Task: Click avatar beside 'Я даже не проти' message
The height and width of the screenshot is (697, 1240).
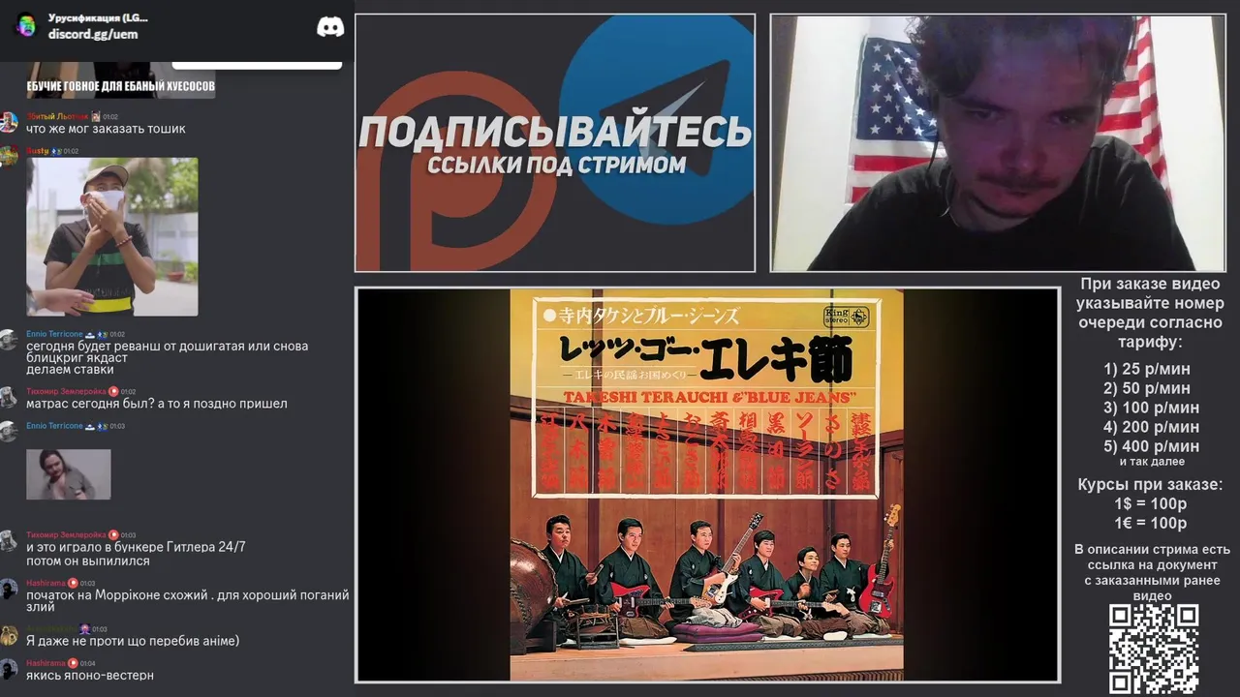Action: pyautogui.click(x=9, y=635)
